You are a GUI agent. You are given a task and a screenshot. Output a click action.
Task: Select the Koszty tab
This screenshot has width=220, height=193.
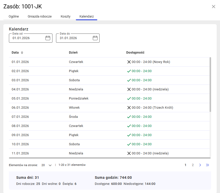pyautogui.click(x=65, y=17)
